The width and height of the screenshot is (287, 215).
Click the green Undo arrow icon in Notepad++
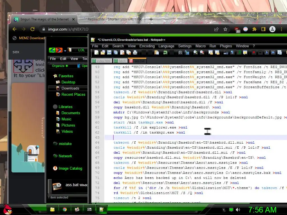point(165,53)
